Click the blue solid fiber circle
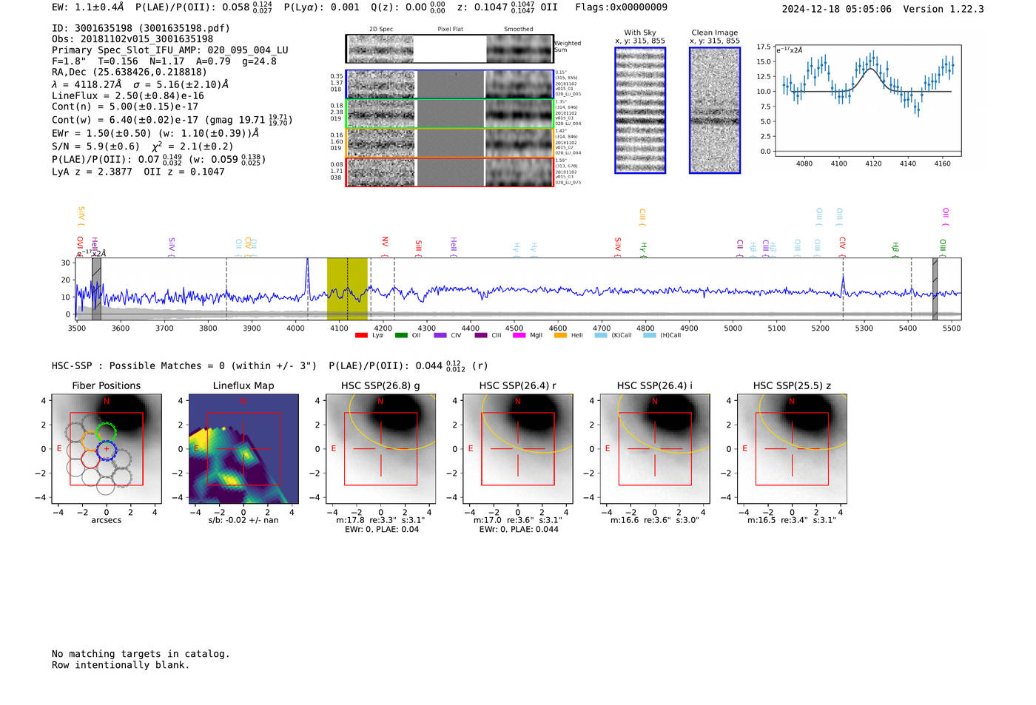This screenshot has height=705, width=1036. tap(107, 449)
